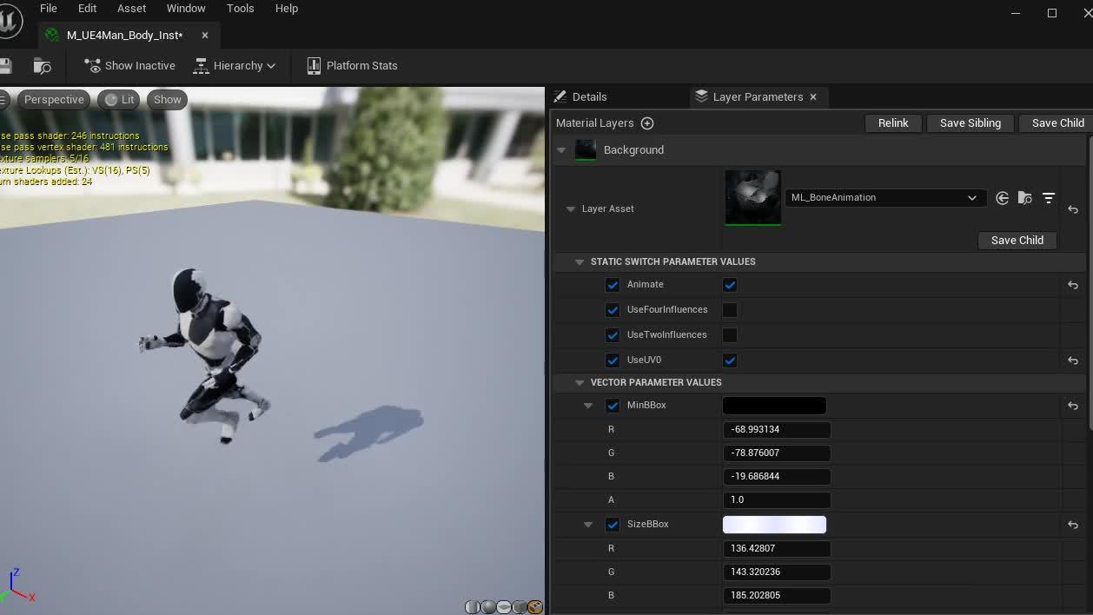1093x615 pixels.
Task: Click the Save Sibling button
Action: pos(970,122)
